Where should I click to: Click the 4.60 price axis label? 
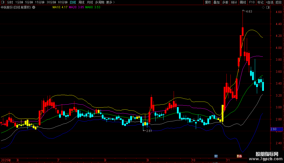coord(278,12)
